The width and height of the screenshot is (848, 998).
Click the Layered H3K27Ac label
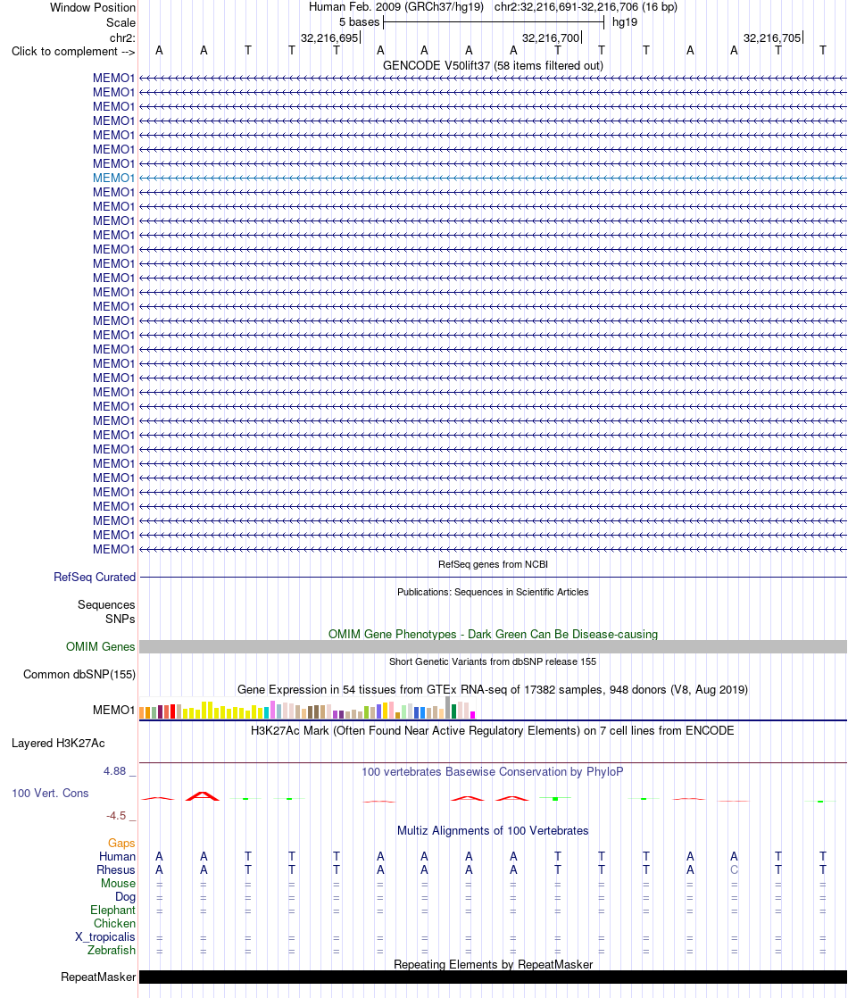click(58, 744)
